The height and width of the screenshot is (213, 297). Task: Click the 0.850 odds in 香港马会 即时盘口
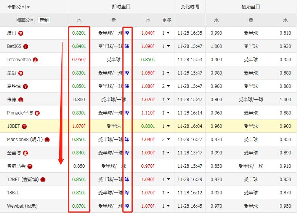79,166
